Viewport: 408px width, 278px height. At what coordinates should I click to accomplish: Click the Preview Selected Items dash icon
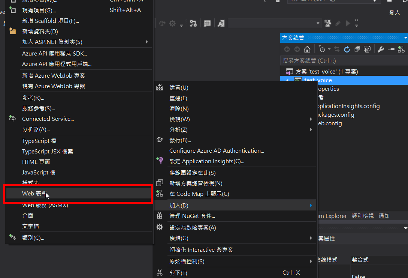pos(391,49)
